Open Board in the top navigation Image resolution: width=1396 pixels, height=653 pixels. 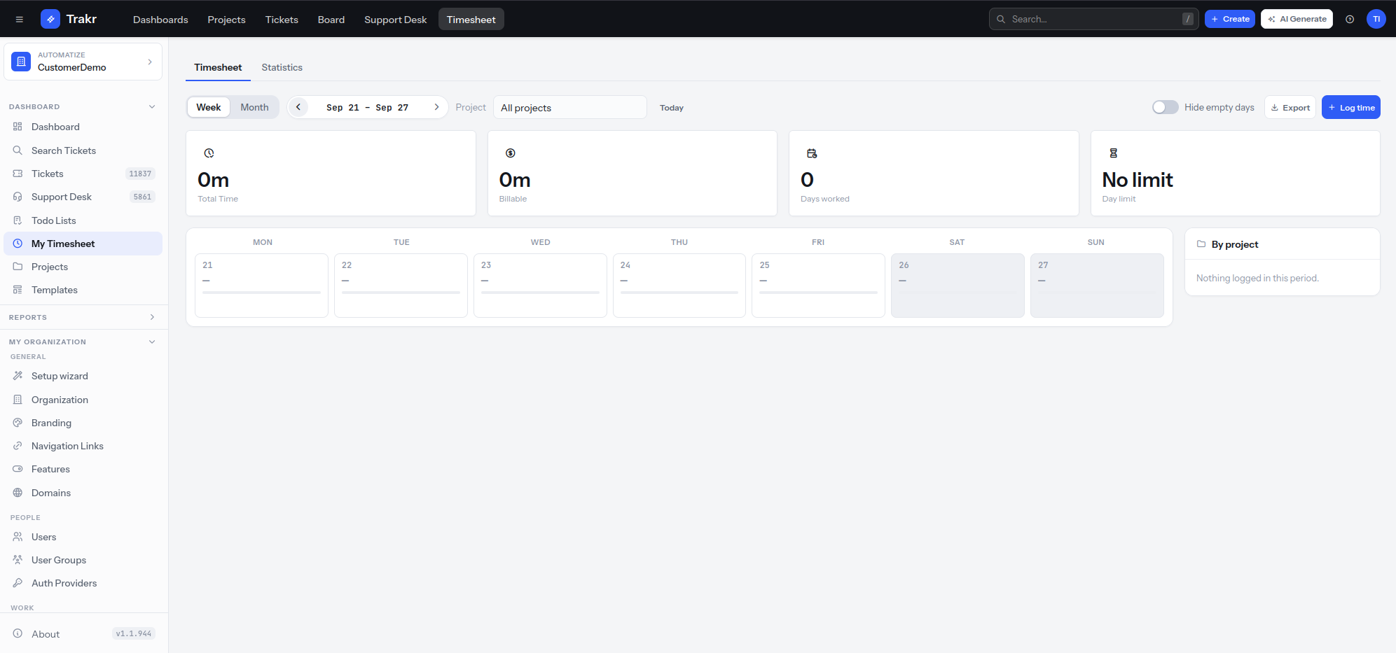pyautogui.click(x=331, y=20)
